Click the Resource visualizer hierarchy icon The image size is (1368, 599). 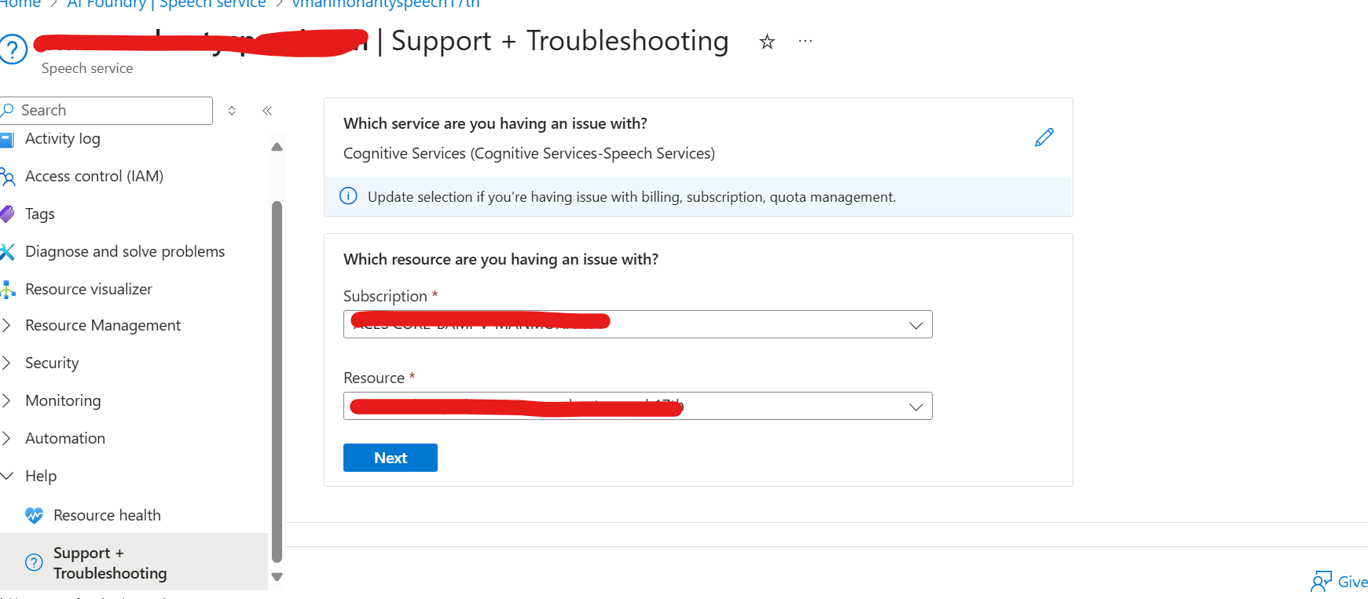tap(8, 289)
